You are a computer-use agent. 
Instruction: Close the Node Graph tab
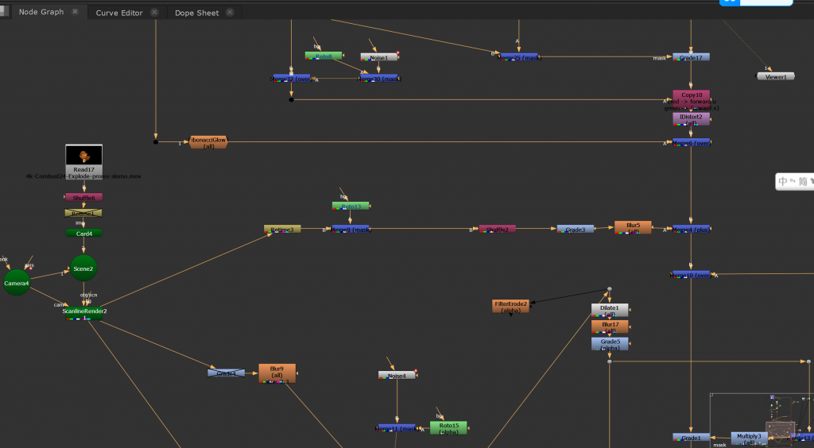pos(76,11)
